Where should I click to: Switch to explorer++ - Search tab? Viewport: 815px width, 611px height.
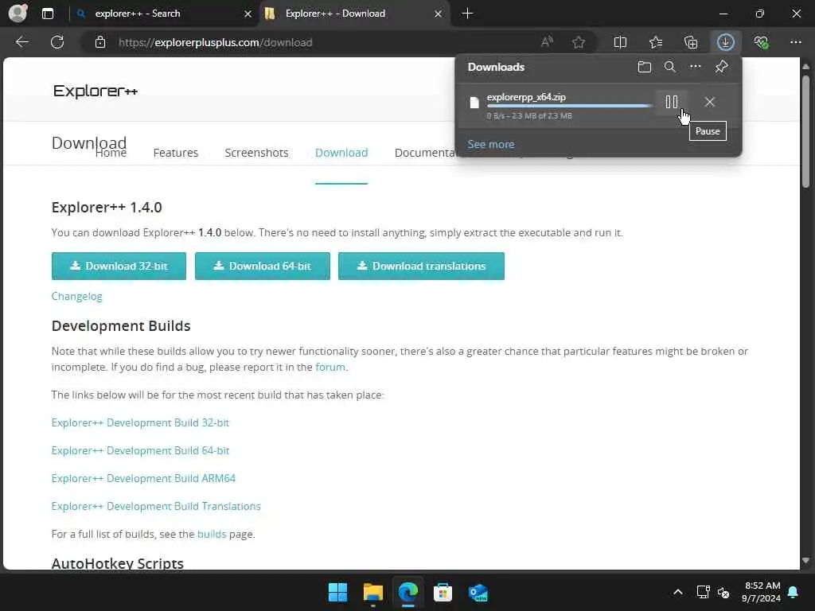tap(137, 14)
